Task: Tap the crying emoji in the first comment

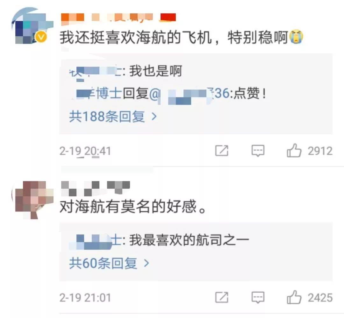Action: point(296,37)
